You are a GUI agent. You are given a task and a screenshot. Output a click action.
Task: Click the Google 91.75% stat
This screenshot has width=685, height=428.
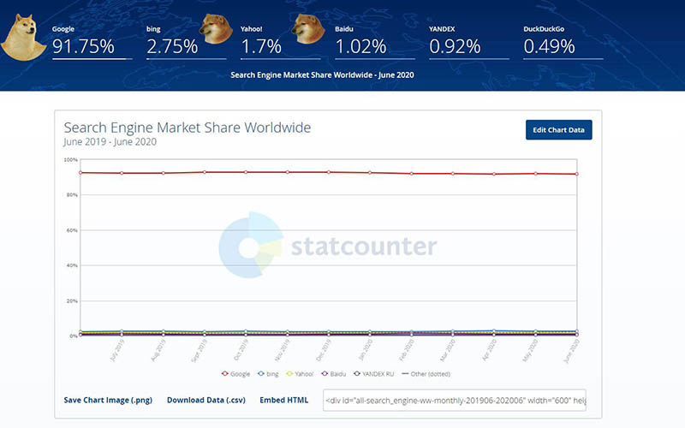coord(92,42)
